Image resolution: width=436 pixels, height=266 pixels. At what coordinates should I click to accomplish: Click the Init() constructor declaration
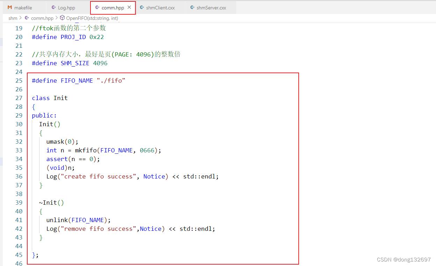point(50,124)
